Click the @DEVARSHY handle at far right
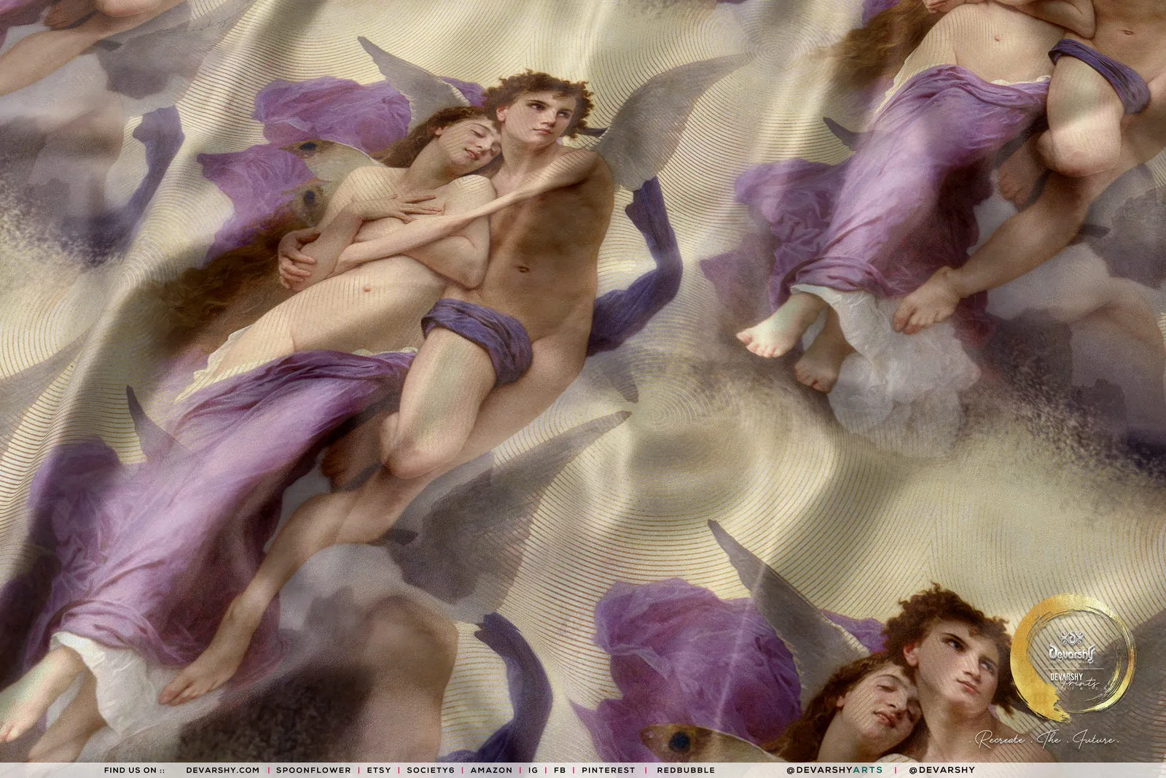 click(x=942, y=770)
